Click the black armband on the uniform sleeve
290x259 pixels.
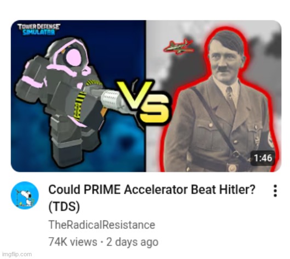click(268, 140)
